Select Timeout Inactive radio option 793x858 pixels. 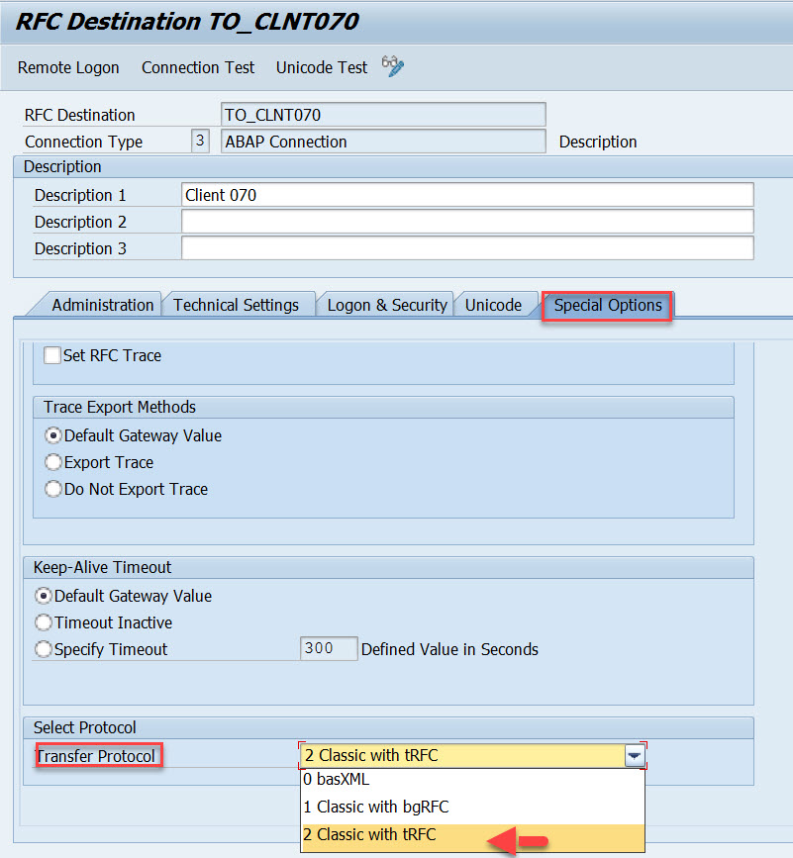[44, 622]
